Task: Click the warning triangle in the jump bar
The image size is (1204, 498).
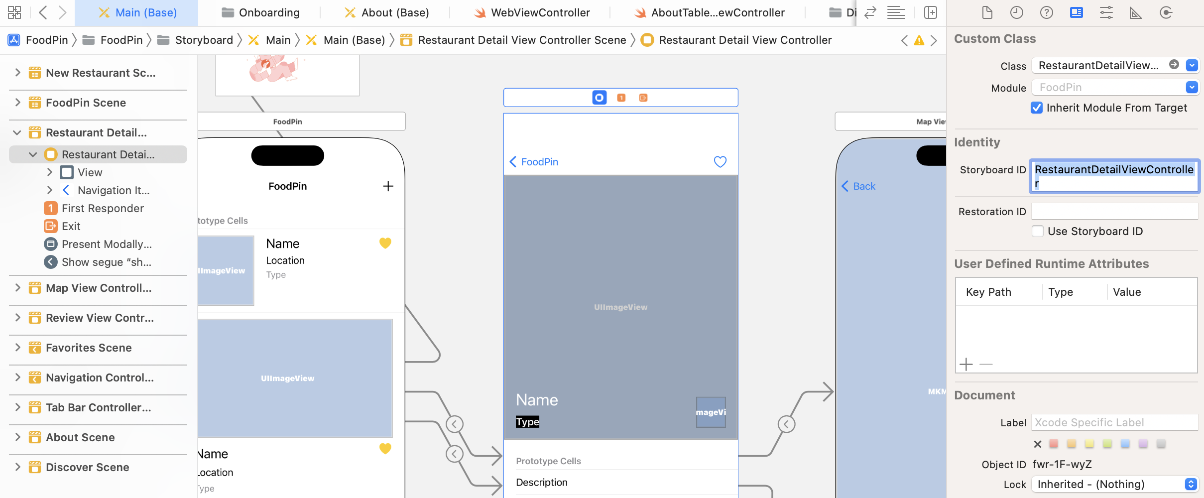Action: [919, 40]
